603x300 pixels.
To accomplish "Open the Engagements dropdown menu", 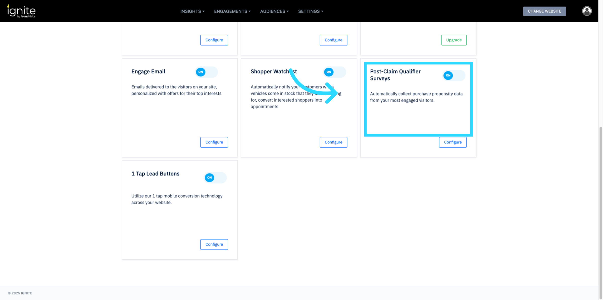I will tap(232, 11).
